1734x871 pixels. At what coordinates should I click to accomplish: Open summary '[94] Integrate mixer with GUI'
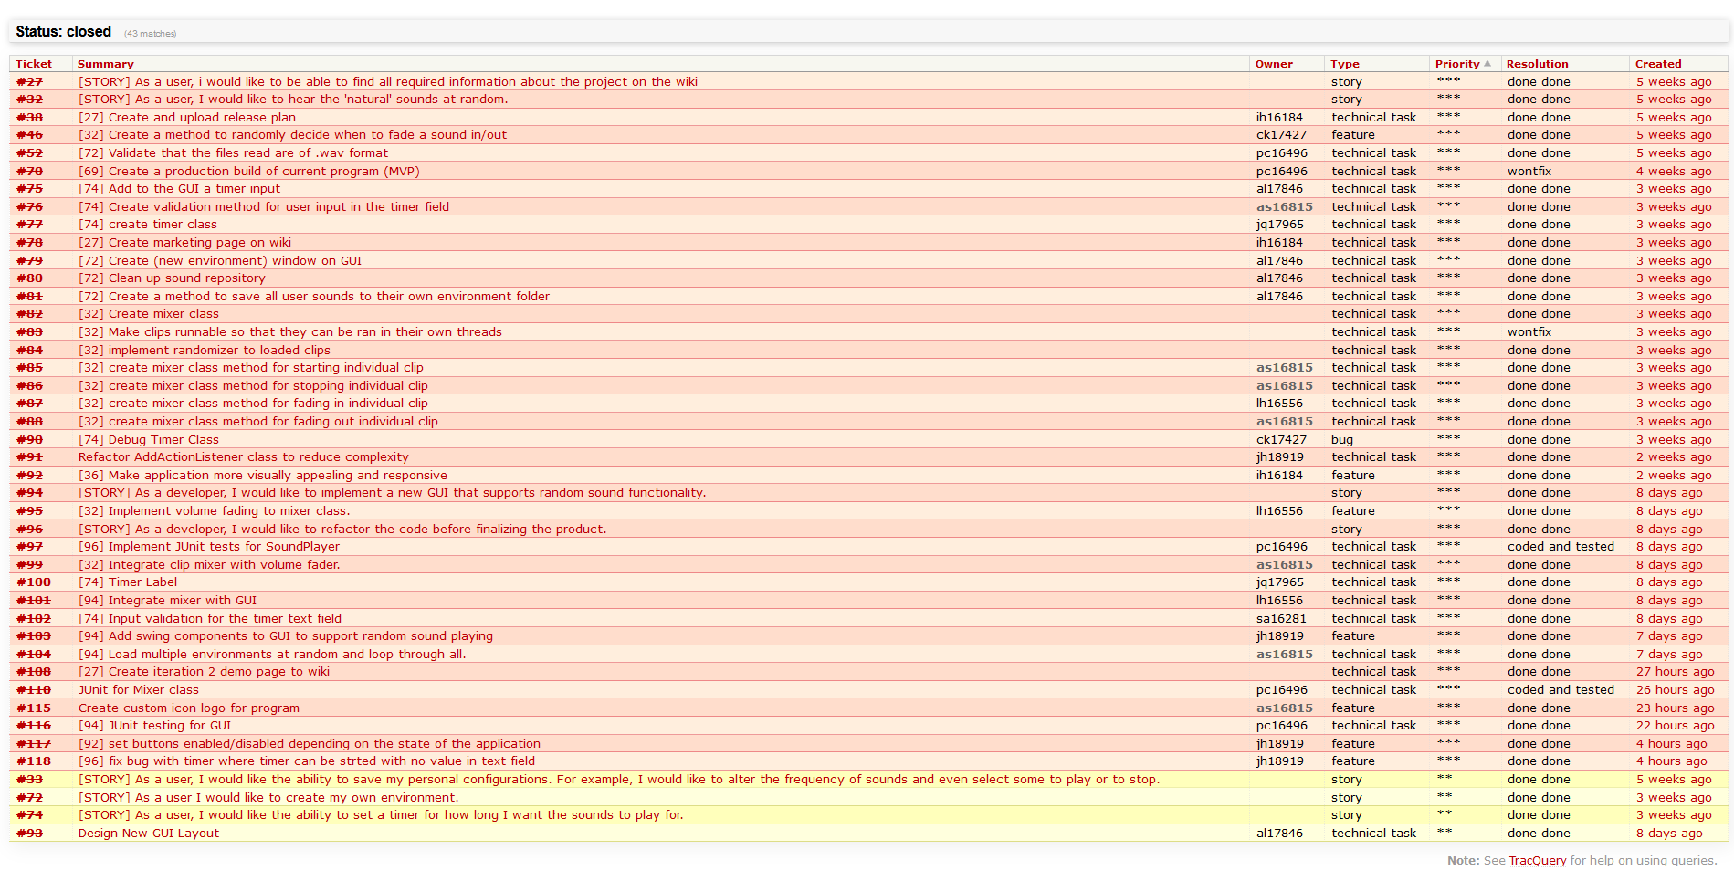click(167, 601)
